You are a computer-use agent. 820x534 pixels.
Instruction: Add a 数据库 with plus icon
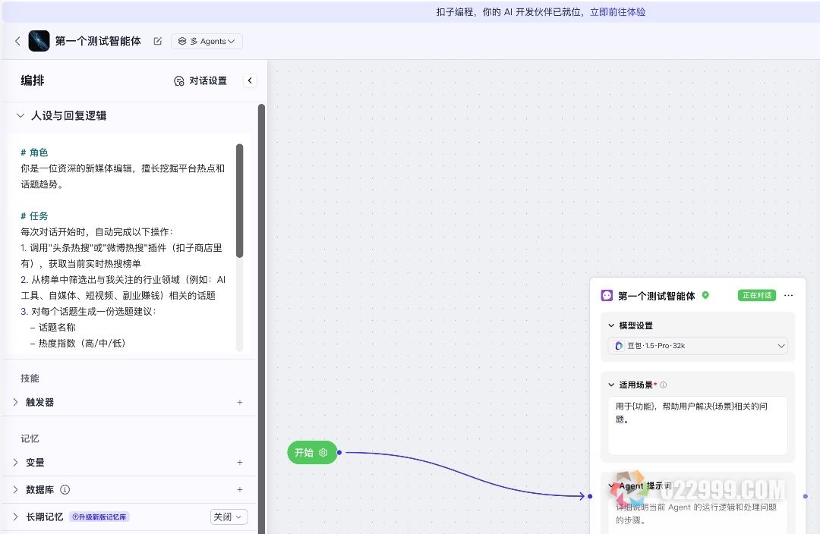pyautogui.click(x=239, y=489)
